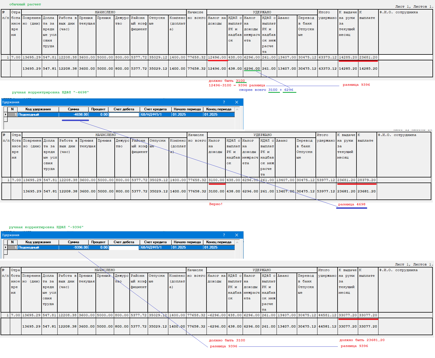Select the Сумма cell showing -4698.00
The image size is (435, 358).
click(x=74, y=115)
